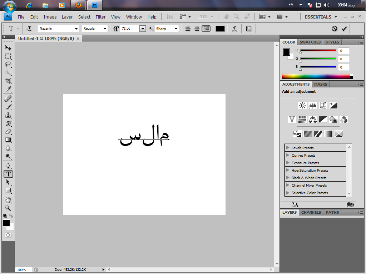Select the Zoom tool in toolbox
The width and height of the screenshot is (366, 274).
coord(8,208)
